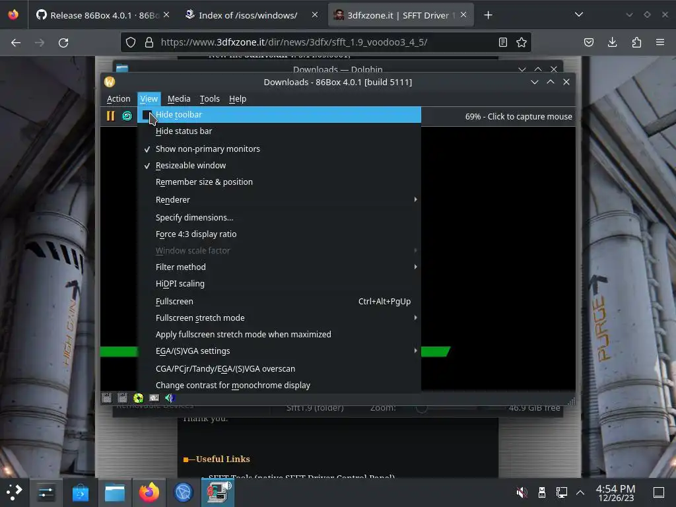Open System Settings from the taskbar

coord(46,492)
